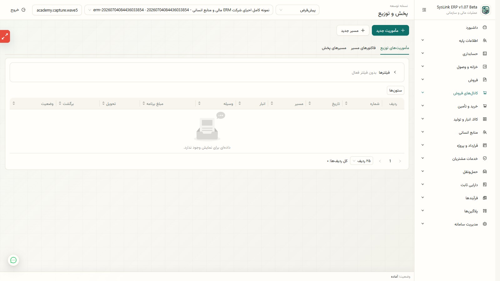Go to page 1 in pagination

[x=390, y=161]
